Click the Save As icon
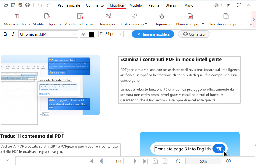Screen dimensions: 256x165 [20, 5]
